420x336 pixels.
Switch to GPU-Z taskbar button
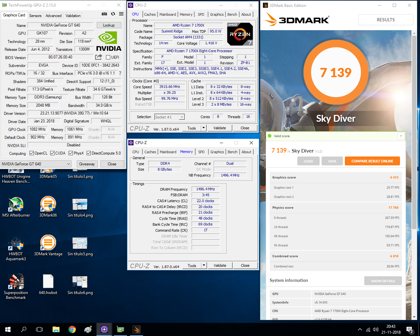pyautogui.click(x=120, y=329)
